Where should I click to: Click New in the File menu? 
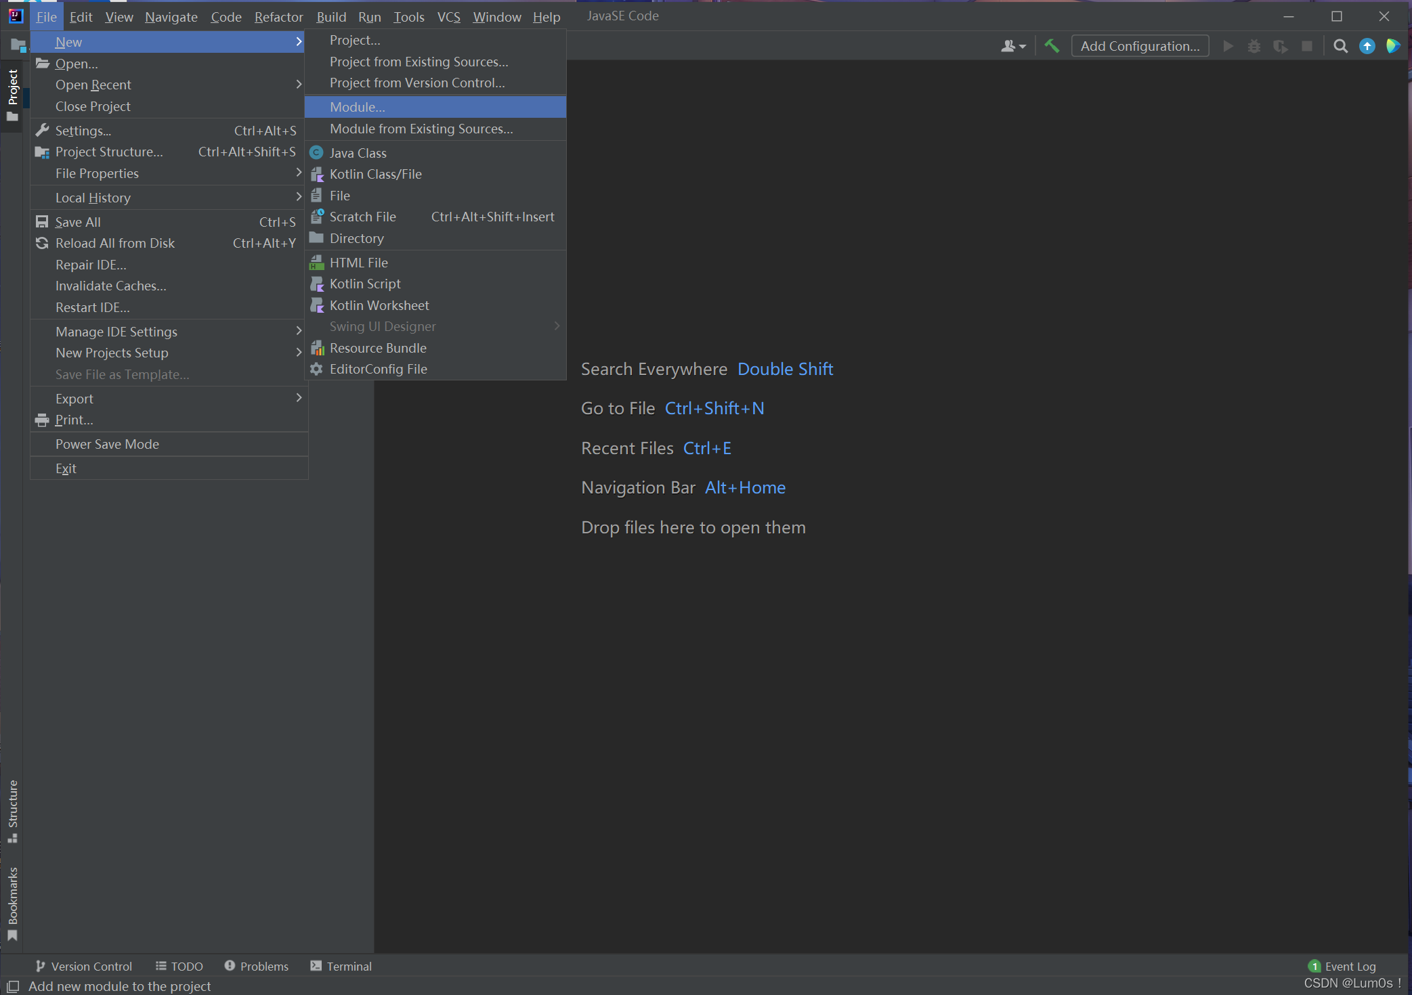click(168, 42)
